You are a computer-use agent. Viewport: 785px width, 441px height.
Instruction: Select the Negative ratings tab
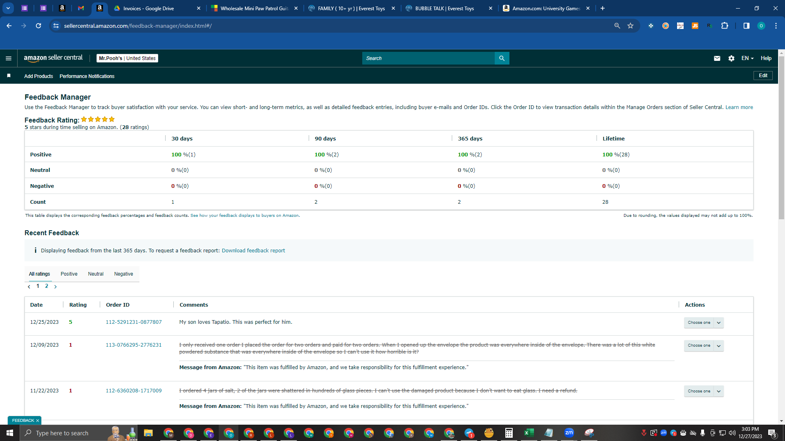(123, 274)
